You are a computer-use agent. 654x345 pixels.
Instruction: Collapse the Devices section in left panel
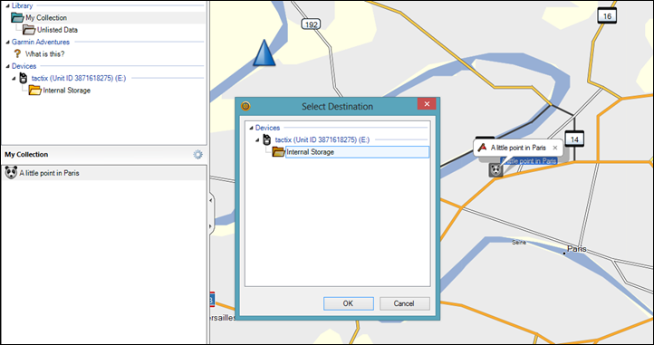(x=8, y=66)
